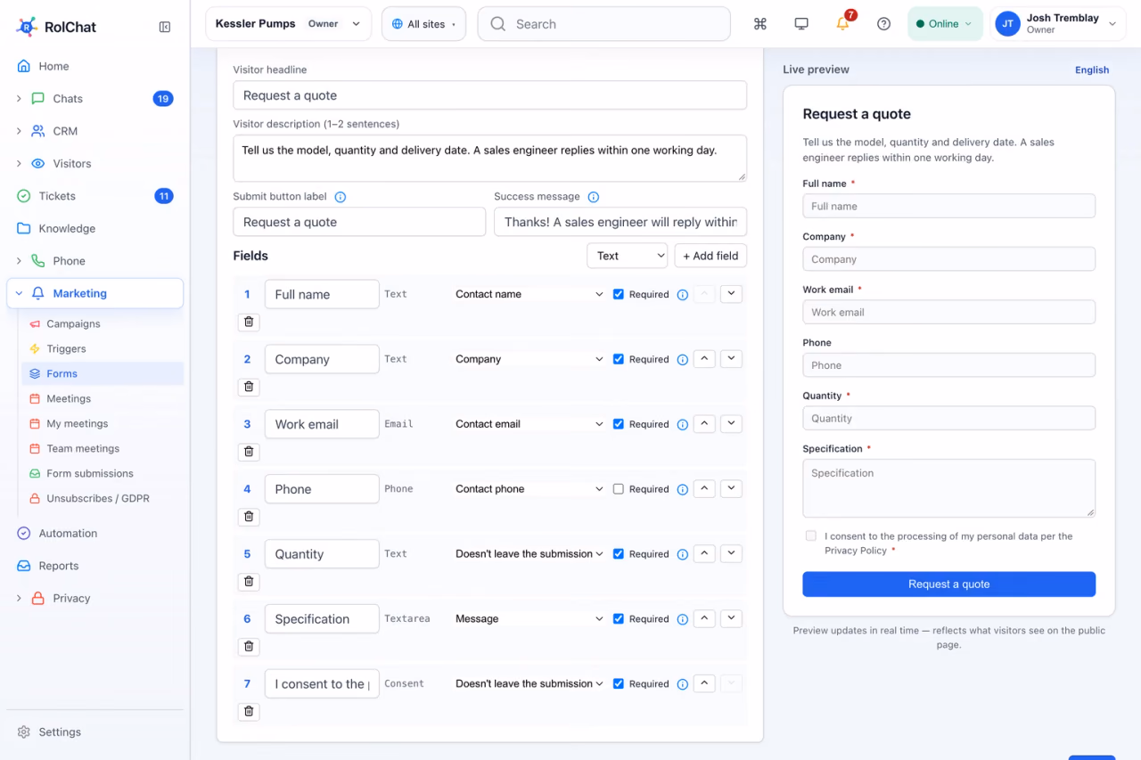Open the Contact name mapping dropdown
Screen dimensions: 1141x760
(x=529, y=294)
